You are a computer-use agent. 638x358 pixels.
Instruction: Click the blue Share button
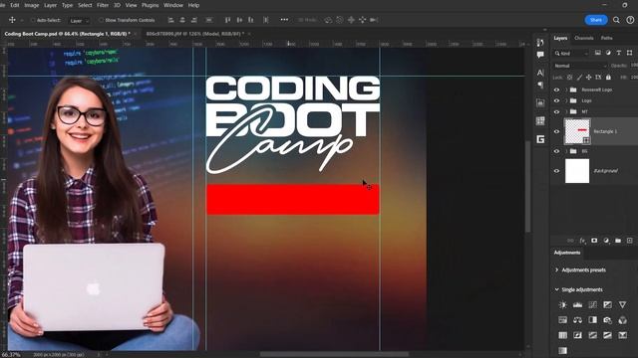point(596,20)
